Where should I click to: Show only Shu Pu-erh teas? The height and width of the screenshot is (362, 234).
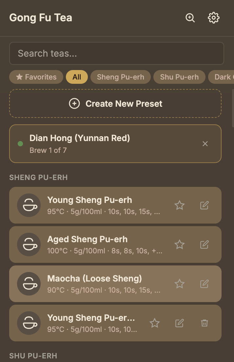tap(179, 77)
